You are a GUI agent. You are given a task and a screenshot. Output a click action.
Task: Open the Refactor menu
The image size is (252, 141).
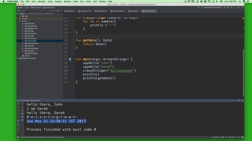[67, 2]
